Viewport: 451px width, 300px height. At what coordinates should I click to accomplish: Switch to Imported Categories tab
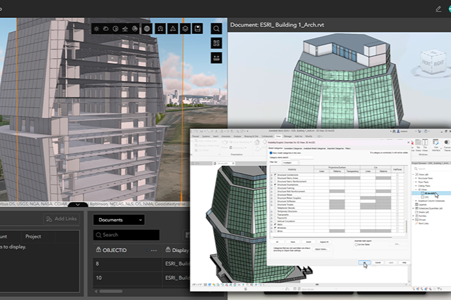click(x=335, y=148)
